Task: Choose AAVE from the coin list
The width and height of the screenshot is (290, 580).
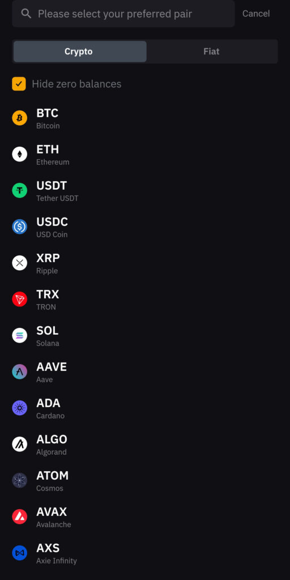Action: (145, 372)
